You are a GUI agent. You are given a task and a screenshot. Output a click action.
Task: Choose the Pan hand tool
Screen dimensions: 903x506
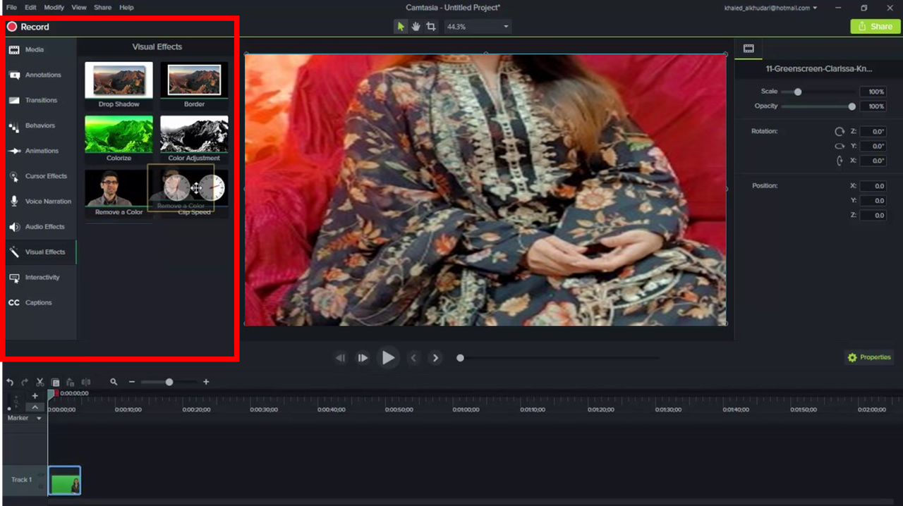416,27
